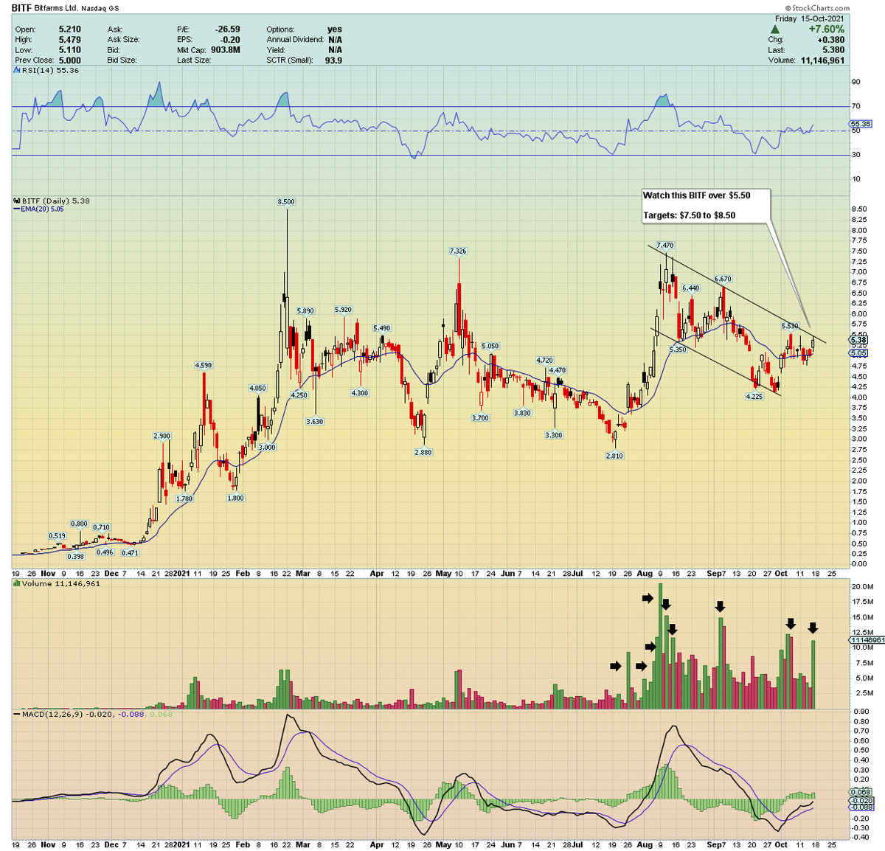This screenshot has height=851, width=885.
Task: Click the 5.530 October price label
Action: pyautogui.click(x=789, y=325)
